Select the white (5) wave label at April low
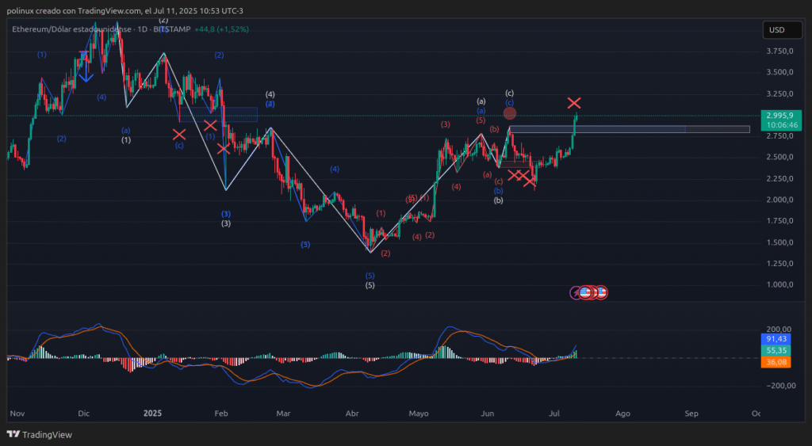Screen dimensions: 812x446 pos(370,285)
